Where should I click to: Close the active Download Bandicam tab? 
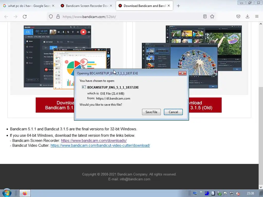[169, 6]
